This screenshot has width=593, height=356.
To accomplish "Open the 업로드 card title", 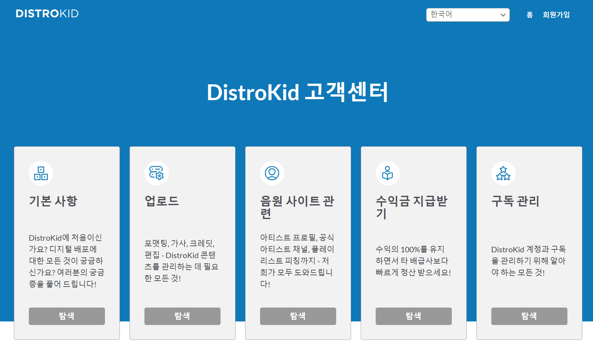I will click(162, 201).
